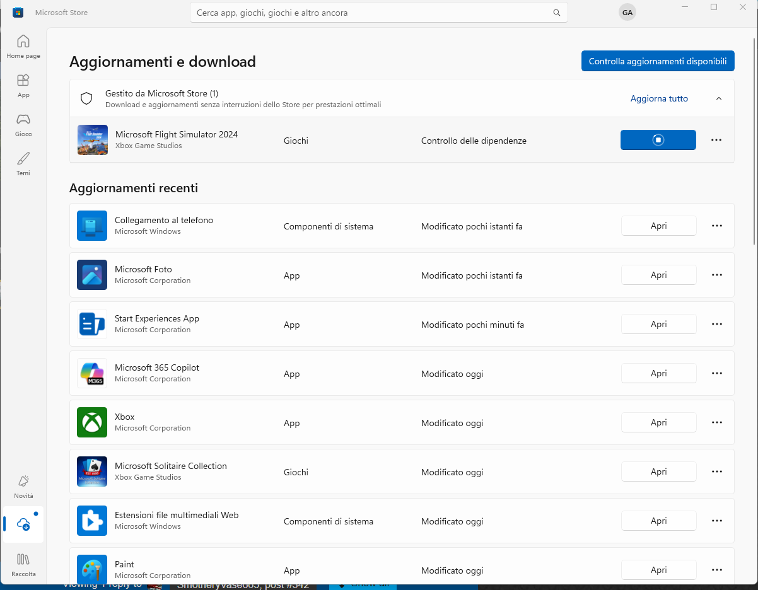Open more options for Microsoft Foto

716,275
